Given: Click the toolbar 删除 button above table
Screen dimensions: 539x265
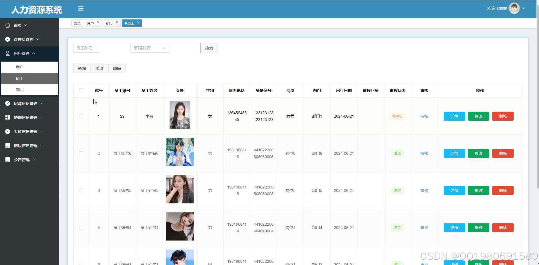Looking at the screenshot, I should coord(117,68).
